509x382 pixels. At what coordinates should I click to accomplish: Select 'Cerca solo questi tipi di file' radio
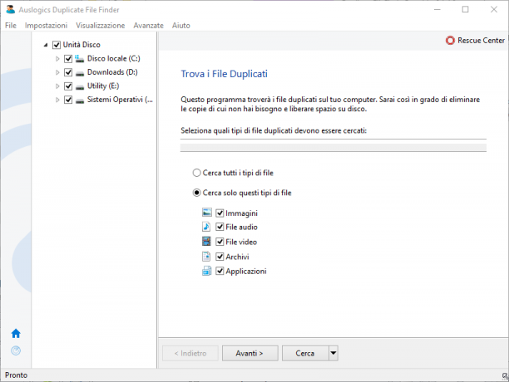click(x=197, y=193)
